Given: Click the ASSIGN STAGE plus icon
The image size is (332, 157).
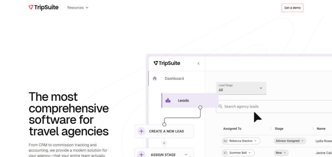Looking at the screenshot, I should pyautogui.click(x=141, y=155).
